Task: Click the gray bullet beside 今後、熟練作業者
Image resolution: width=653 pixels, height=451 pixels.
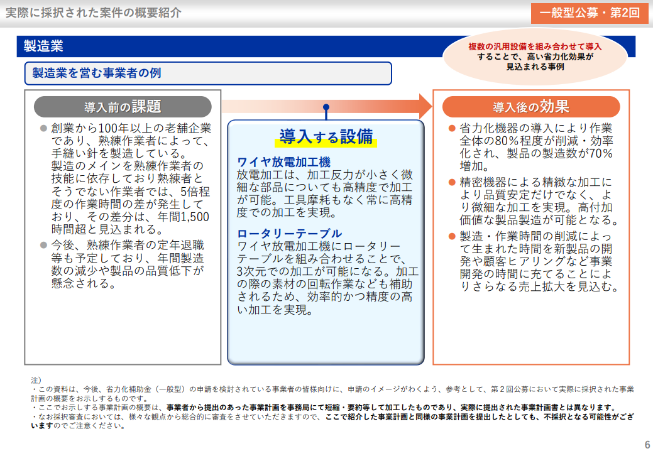Action: pos(43,245)
